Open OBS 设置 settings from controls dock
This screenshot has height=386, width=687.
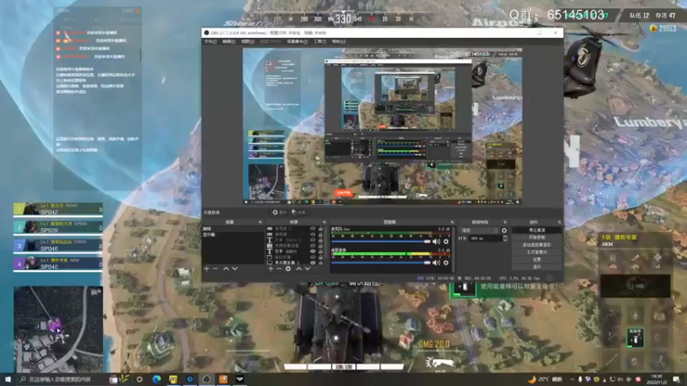pyautogui.click(x=537, y=260)
